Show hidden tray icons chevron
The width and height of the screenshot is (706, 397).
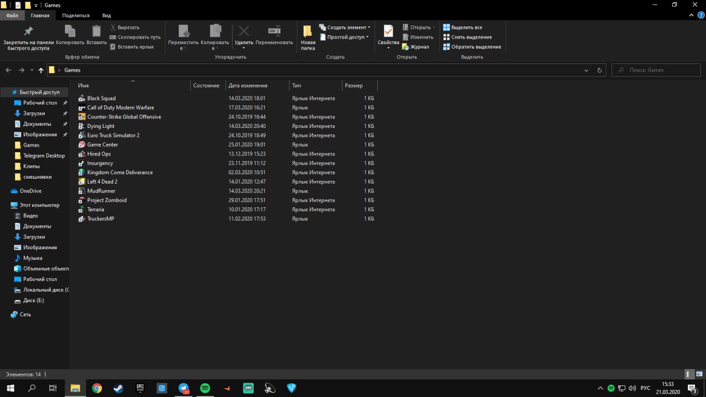coord(600,388)
